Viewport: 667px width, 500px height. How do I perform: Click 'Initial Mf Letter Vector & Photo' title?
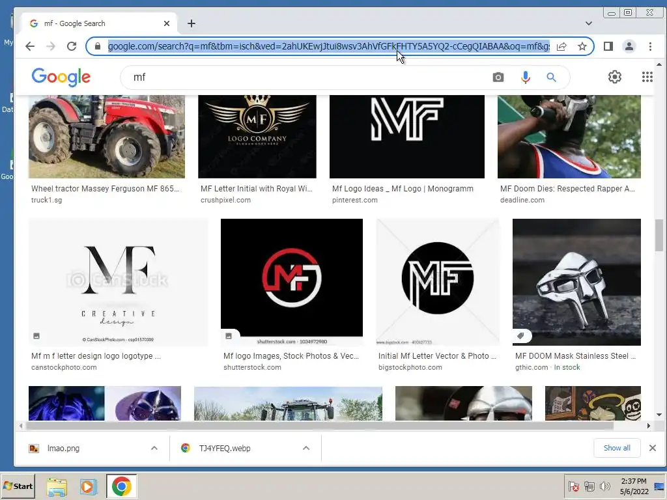click(x=437, y=356)
